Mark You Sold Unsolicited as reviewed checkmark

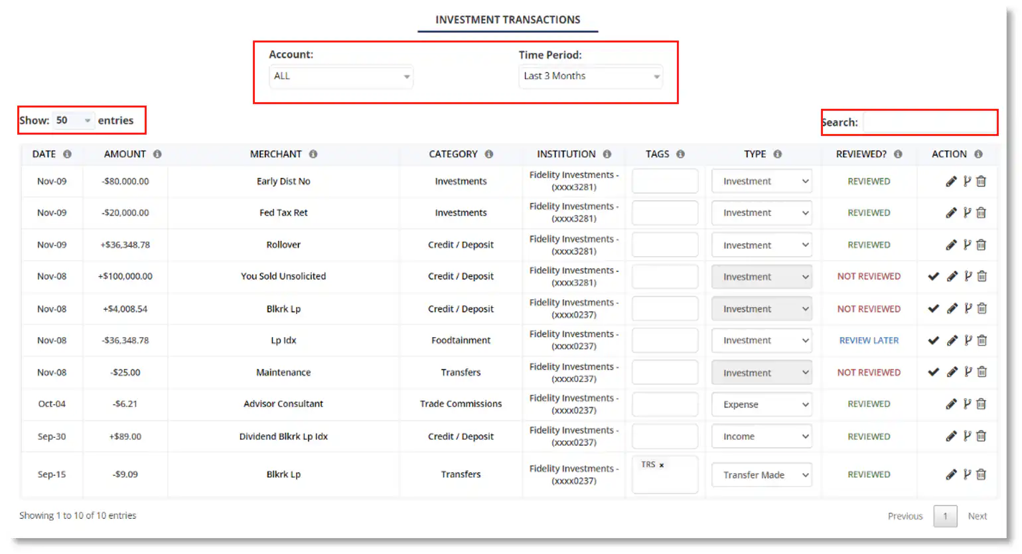[x=933, y=277]
